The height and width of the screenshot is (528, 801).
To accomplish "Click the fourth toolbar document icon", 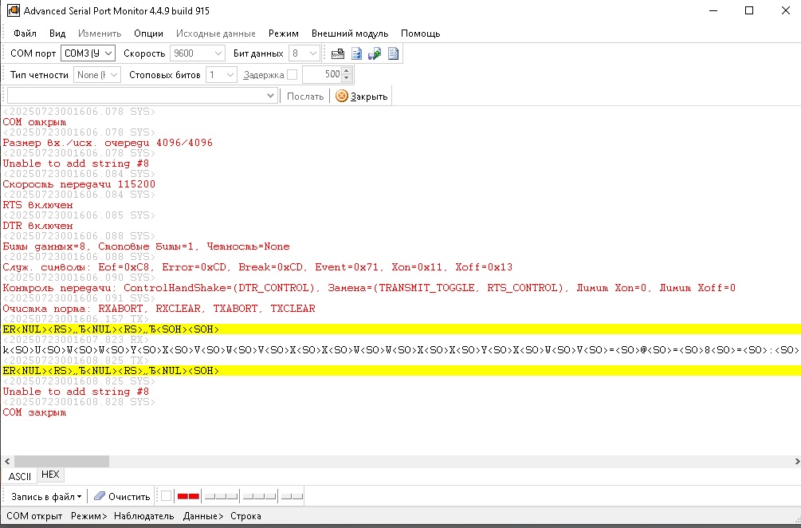I will (x=393, y=53).
